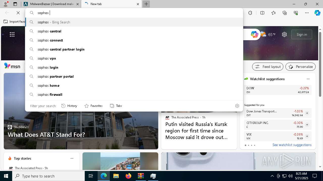This screenshot has height=181, width=323.
Task: Click the taskbar search box
Action: 48,176
